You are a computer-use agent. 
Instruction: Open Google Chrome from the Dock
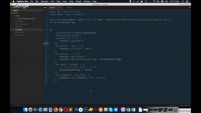pyautogui.click(x=61, y=110)
